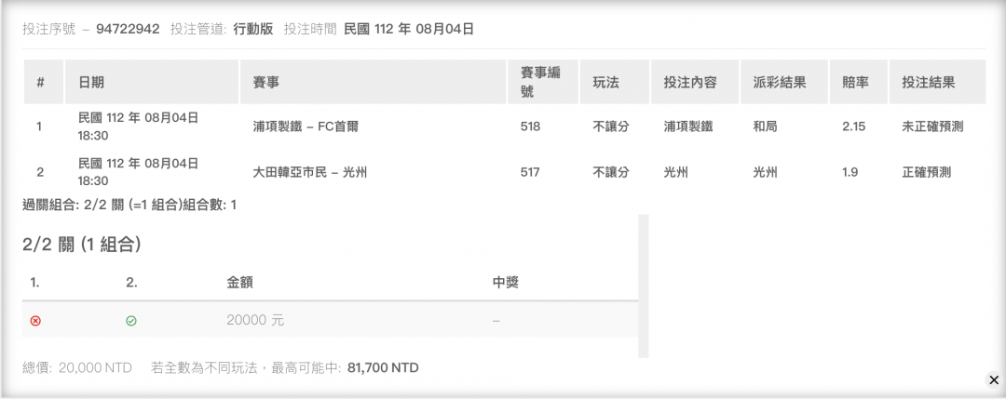Click the green checkmark correct-prediction icon
Screen dimensions: 1006x399
click(131, 321)
